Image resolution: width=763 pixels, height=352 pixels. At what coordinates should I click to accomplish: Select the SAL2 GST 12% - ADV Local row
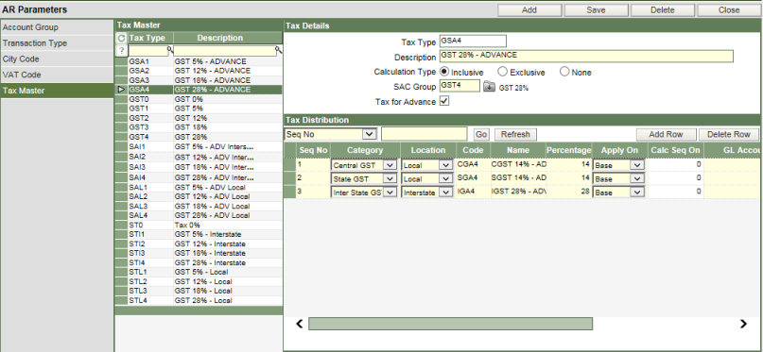pos(199,196)
